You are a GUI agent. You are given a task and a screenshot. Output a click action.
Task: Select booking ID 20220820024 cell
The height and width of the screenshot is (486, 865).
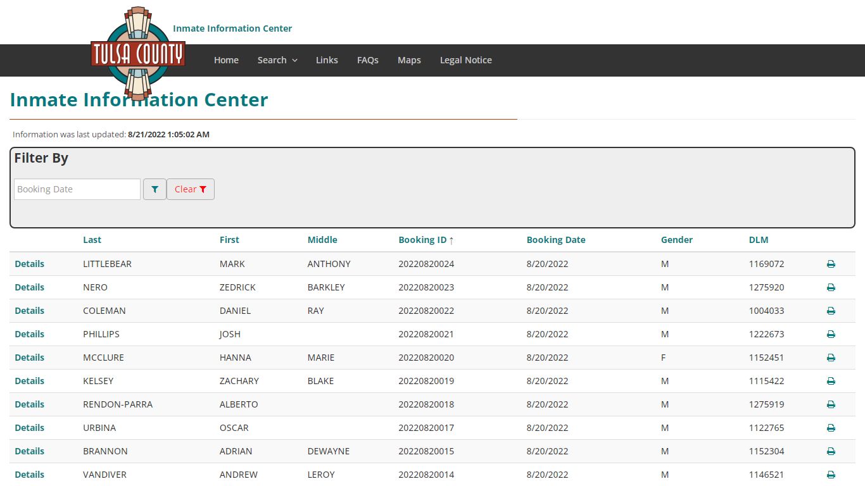[426, 264]
